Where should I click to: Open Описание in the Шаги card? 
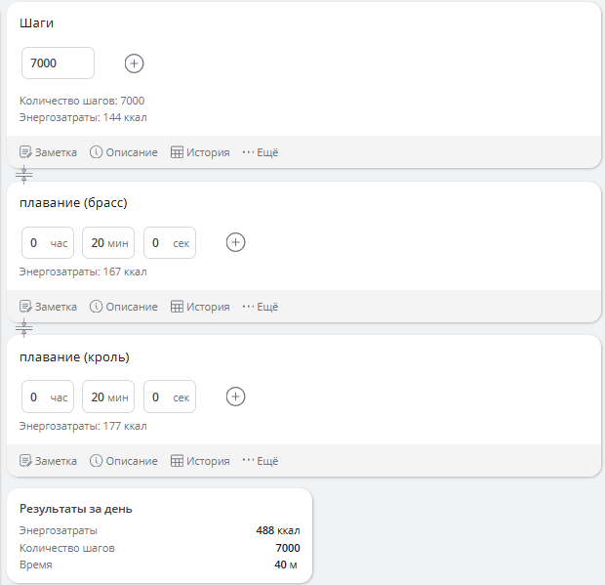point(124,152)
